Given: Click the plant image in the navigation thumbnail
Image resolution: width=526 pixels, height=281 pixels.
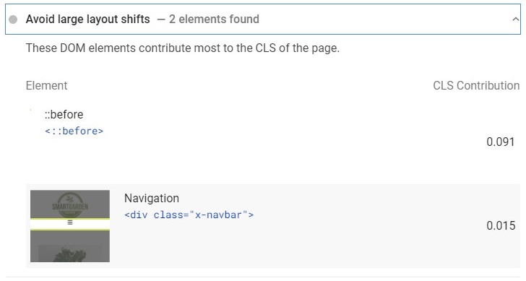Looking at the screenshot, I should point(70,254).
